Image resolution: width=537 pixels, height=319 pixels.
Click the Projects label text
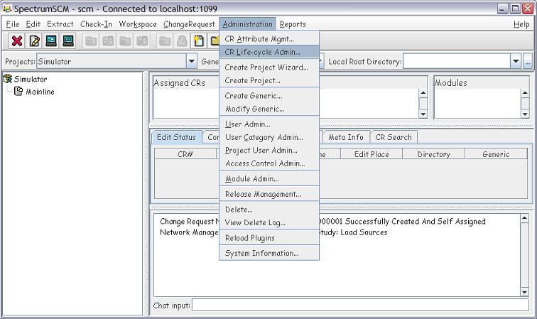20,62
